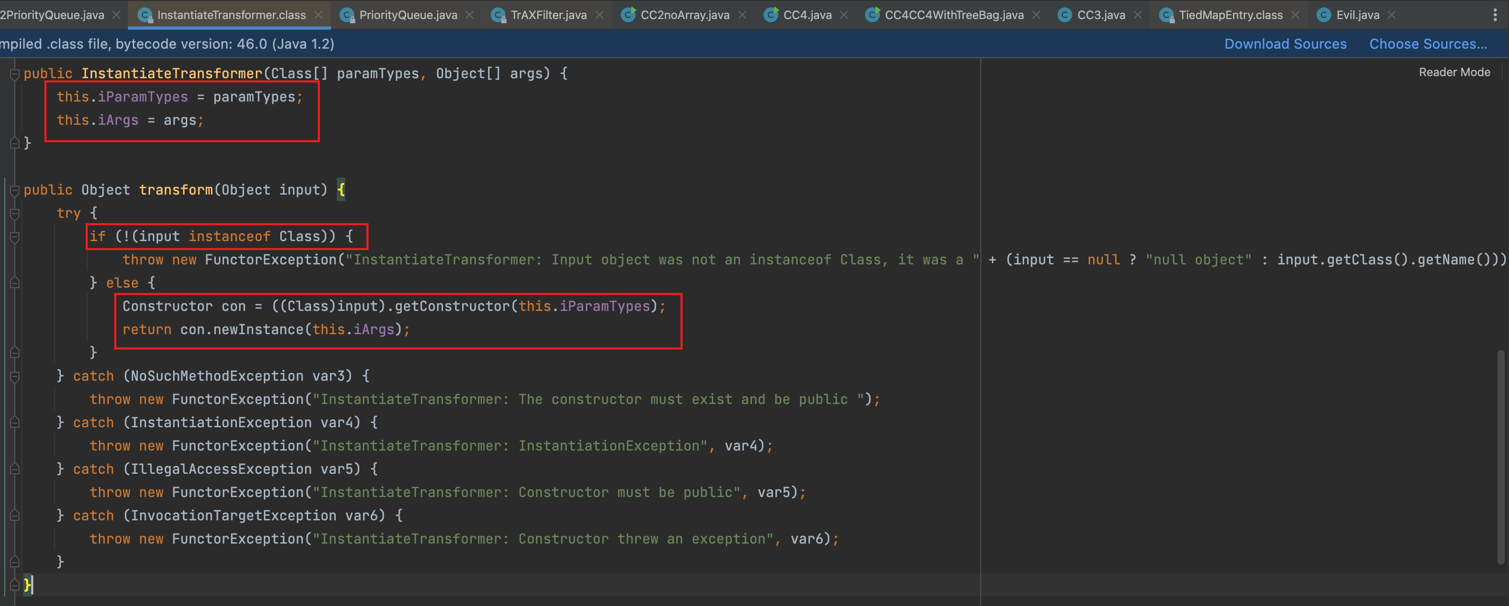
Task: Click the Choose Sources... link
Action: 1428,44
